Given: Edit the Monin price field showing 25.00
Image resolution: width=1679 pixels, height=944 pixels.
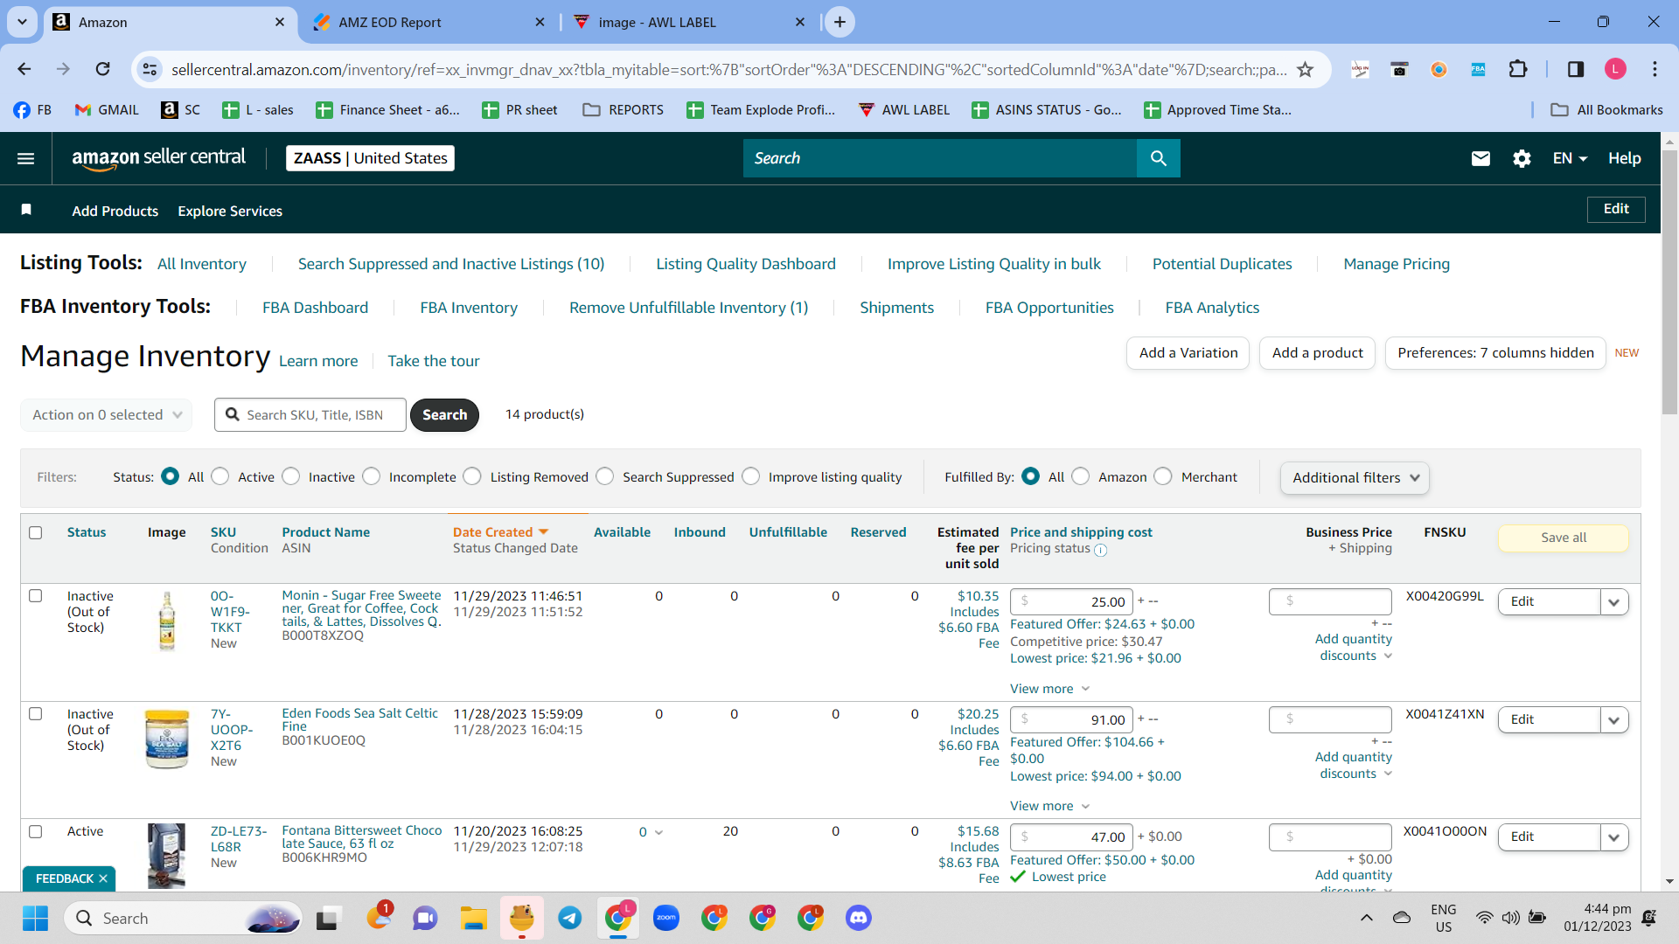Looking at the screenshot, I should pos(1071,601).
